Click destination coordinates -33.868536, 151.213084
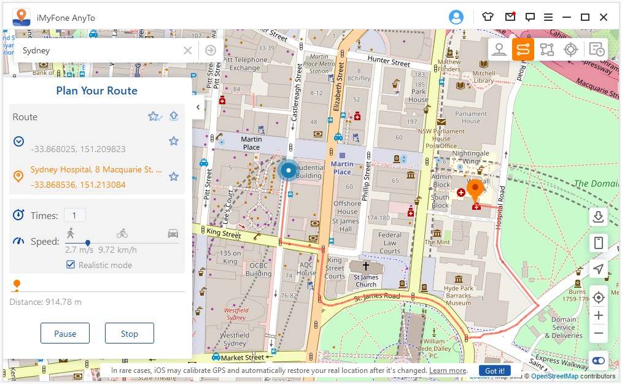Screen dimensions: 622x384 [x=78, y=185]
